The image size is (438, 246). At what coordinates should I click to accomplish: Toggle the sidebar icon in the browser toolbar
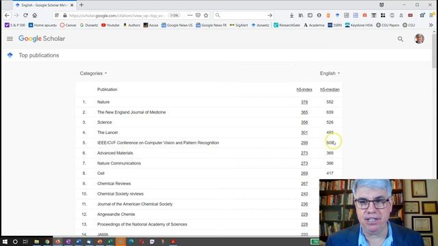tap(310, 15)
